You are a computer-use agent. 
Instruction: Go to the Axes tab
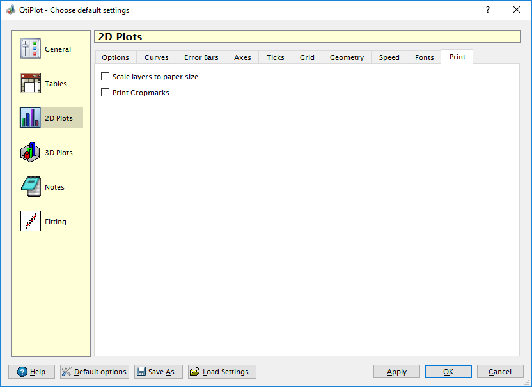click(242, 57)
